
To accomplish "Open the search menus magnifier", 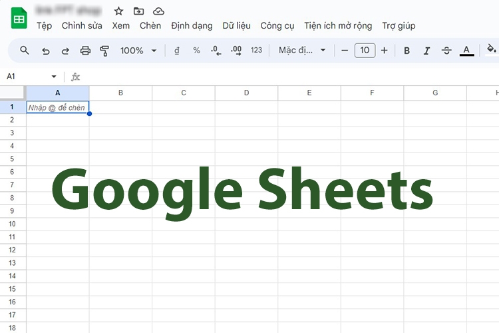I will 25,51.
